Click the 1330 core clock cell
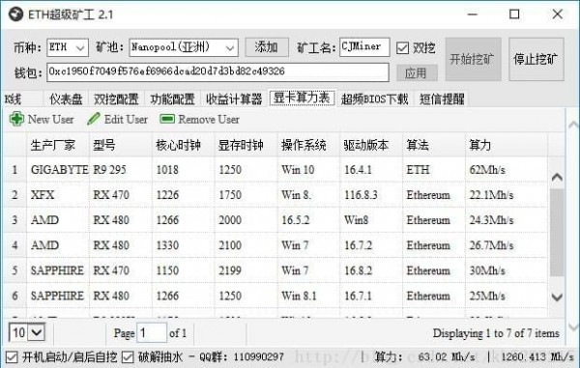 click(183, 245)
